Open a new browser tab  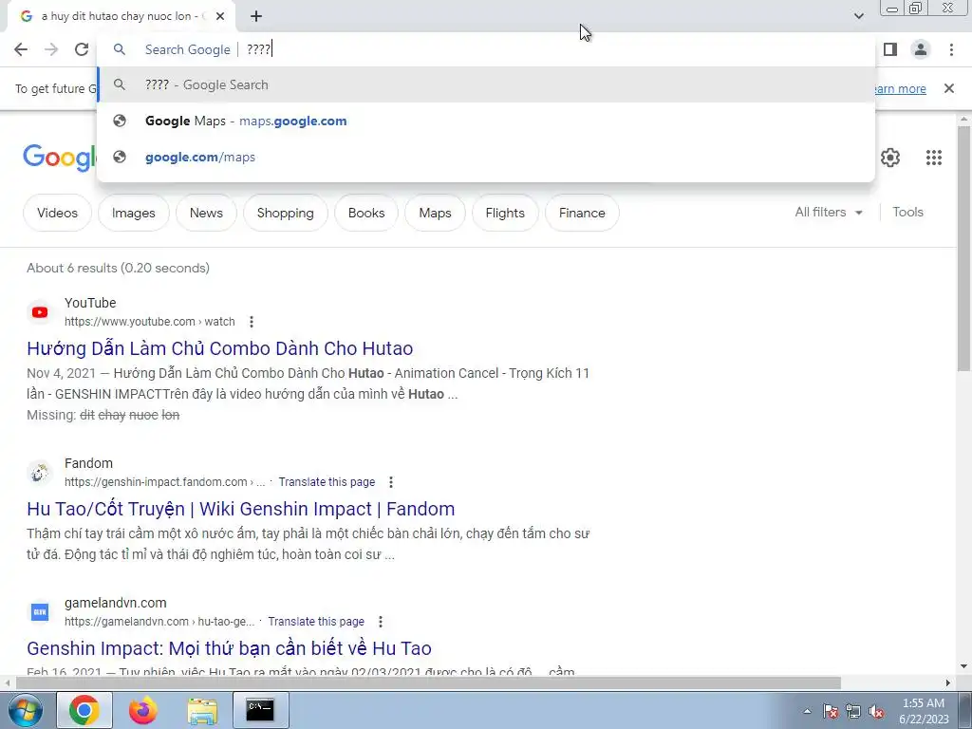point(256,16)
